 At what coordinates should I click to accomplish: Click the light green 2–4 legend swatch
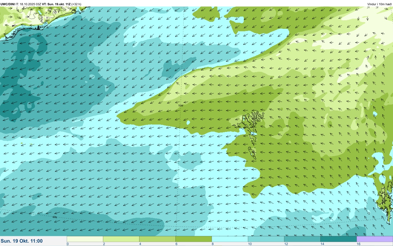pyautogui.click(x=121, y=239)
